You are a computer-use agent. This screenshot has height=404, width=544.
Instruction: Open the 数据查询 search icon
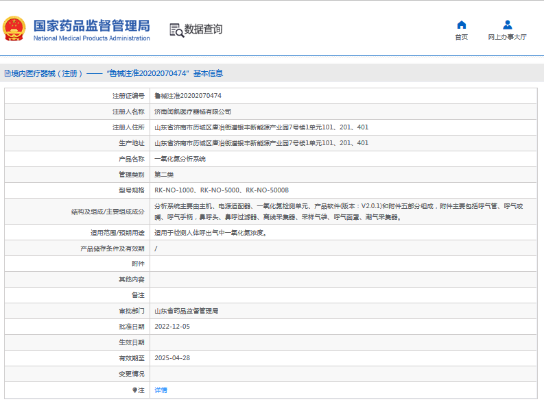[176, 30]
